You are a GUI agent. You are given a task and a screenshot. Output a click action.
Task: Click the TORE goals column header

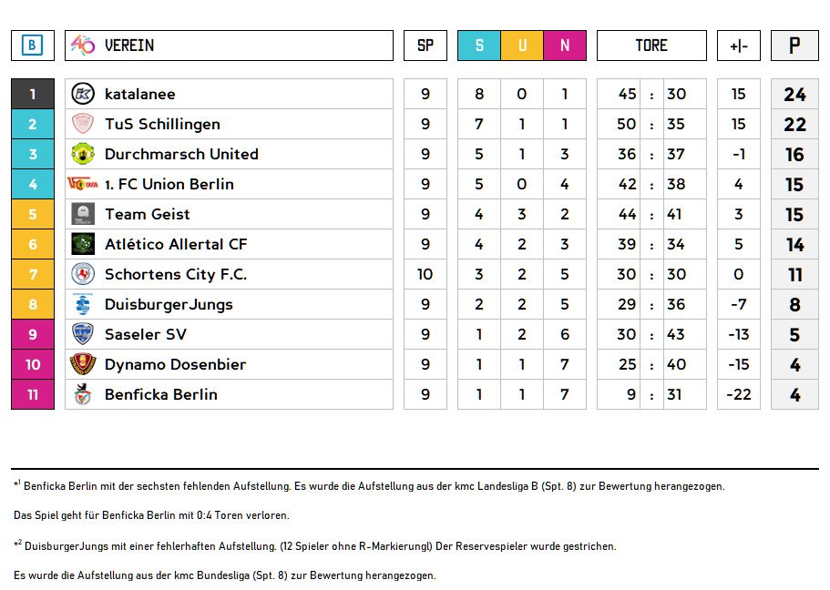tap(651, 46)
